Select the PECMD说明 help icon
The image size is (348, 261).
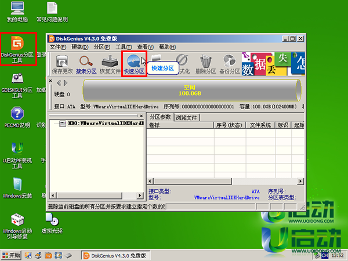click(x=17, y=117)
